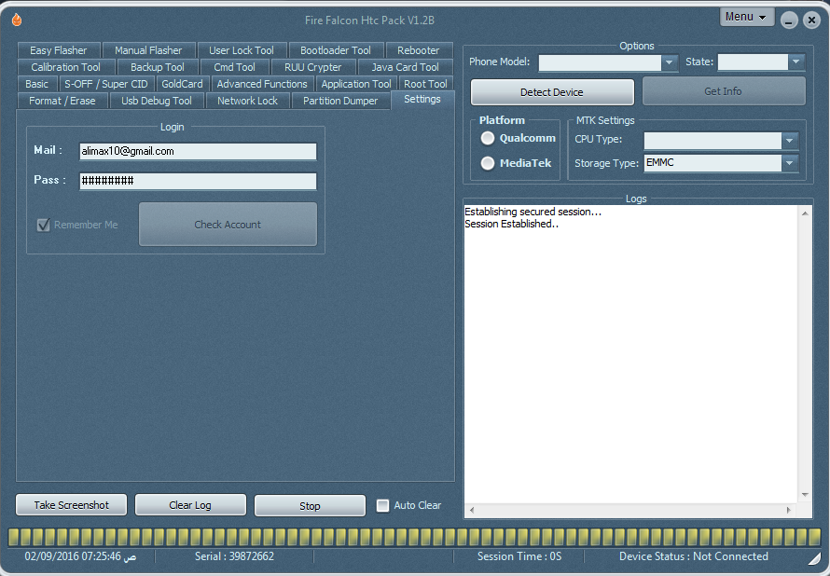Select the Application Tool tab
830x576 pixels.
(356, 84)
